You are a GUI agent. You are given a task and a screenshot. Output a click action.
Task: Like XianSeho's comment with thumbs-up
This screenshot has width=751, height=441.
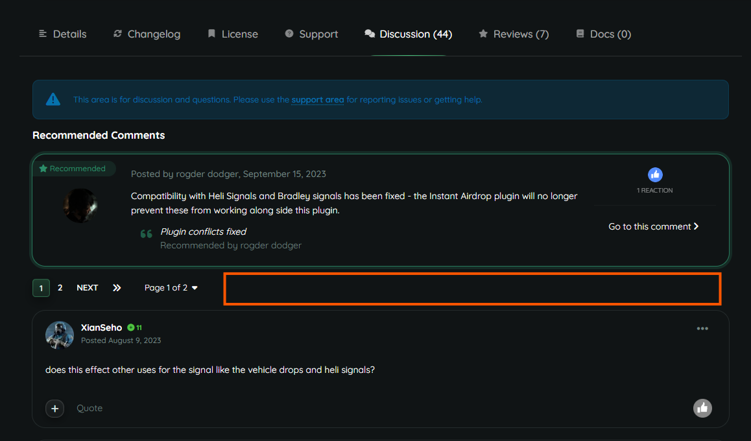(x=702, y=408)
